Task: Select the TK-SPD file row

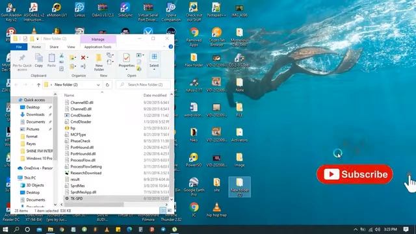Action: point(116,198)
